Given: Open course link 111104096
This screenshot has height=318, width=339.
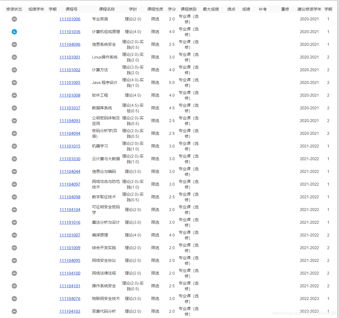Looking at the screenshot, I should [70, 44].
